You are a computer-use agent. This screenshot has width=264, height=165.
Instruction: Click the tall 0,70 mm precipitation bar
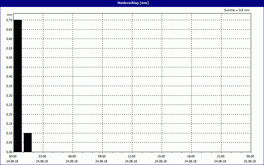click(x=17, y=86)
